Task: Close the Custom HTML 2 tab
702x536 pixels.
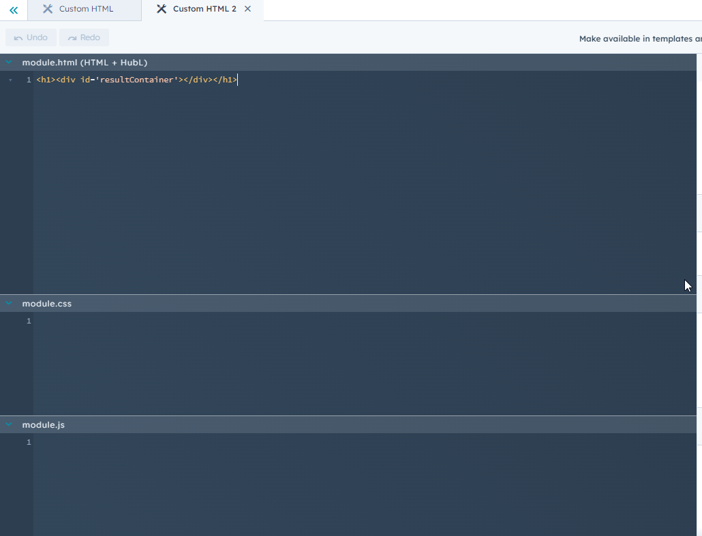Action: (247, 10)
